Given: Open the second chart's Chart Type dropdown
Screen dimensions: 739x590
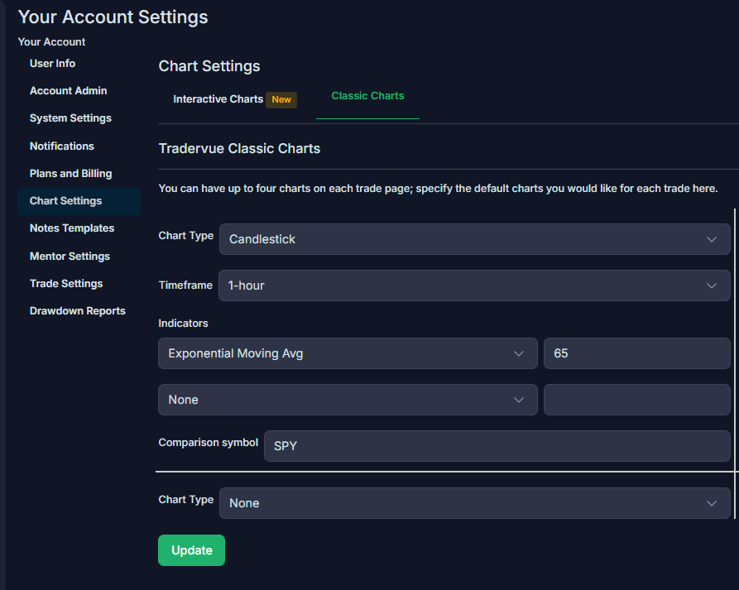Looking at the screenshot, I should 475,503.
